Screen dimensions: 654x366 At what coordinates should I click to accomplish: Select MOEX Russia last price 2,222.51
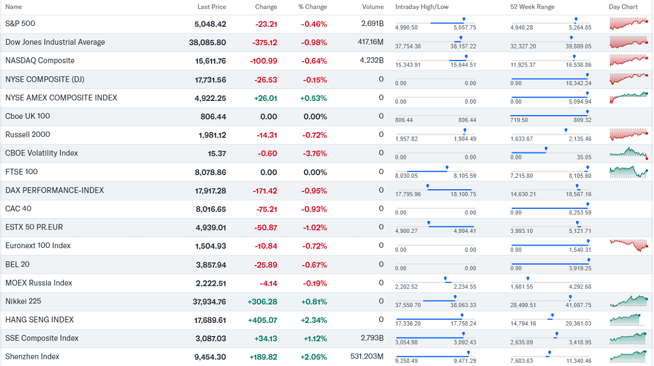click(x=210, y=283)
